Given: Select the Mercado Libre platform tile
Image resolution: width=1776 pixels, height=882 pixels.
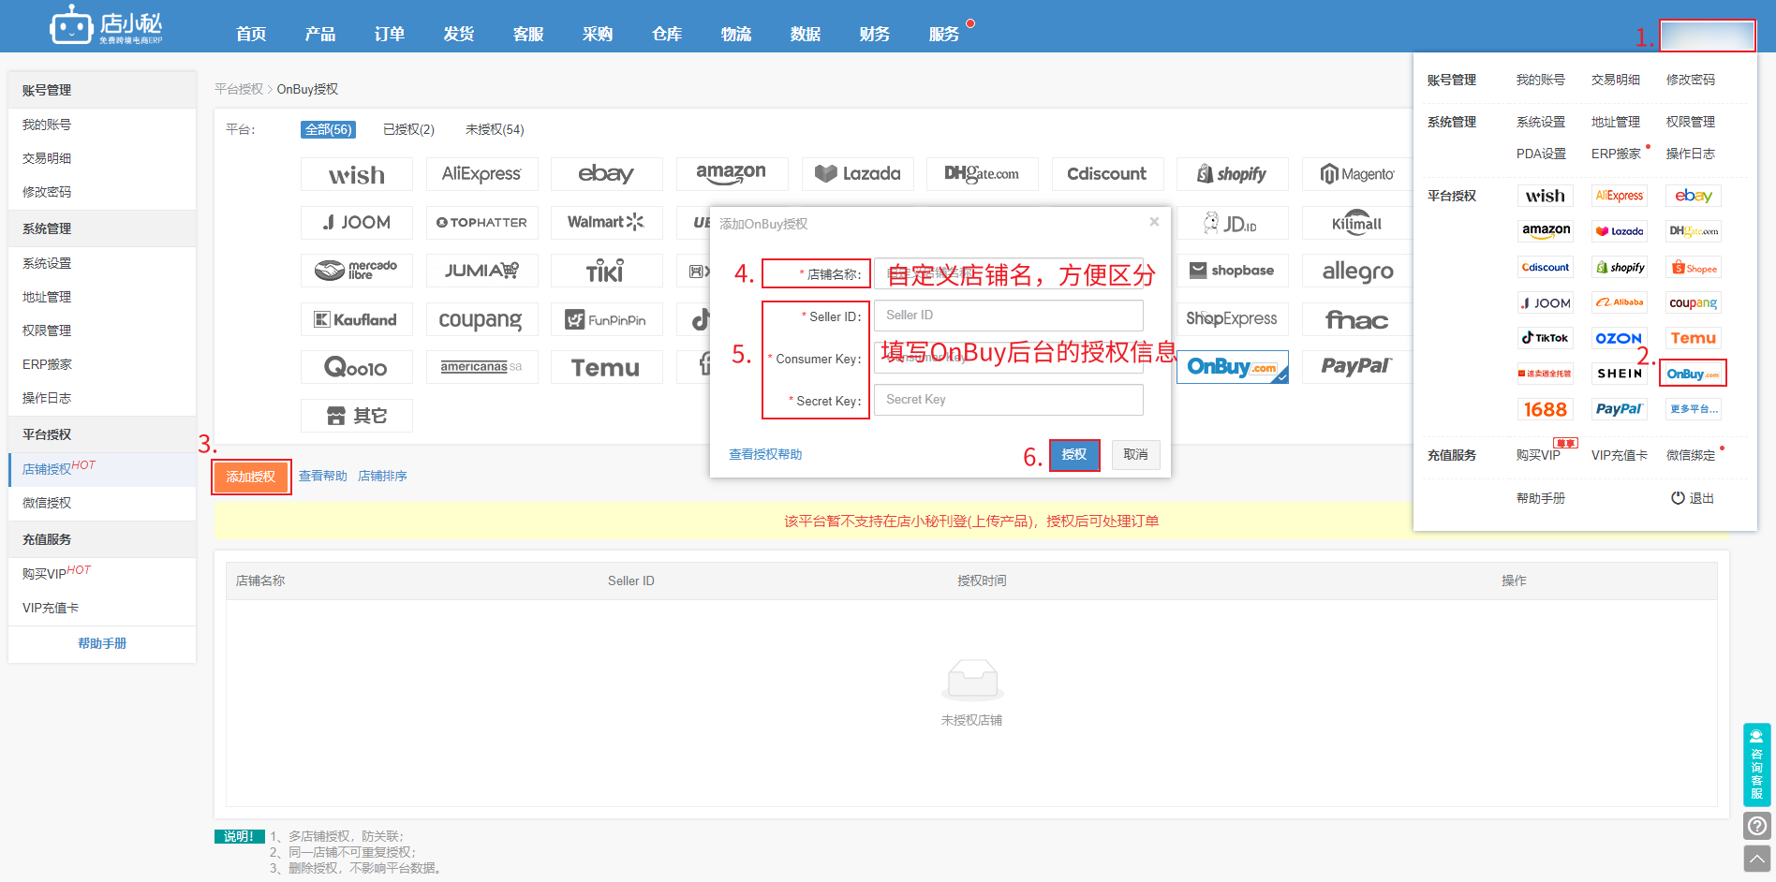Looking at the screenshot, I should pyautogui.click(x=356, y=271).
